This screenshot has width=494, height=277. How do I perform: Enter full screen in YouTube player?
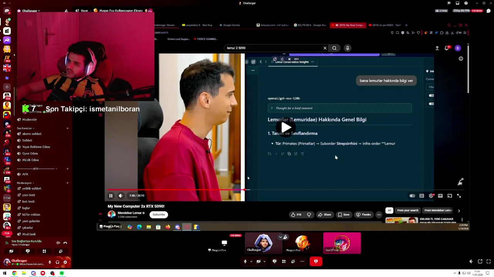click(459, 196)
